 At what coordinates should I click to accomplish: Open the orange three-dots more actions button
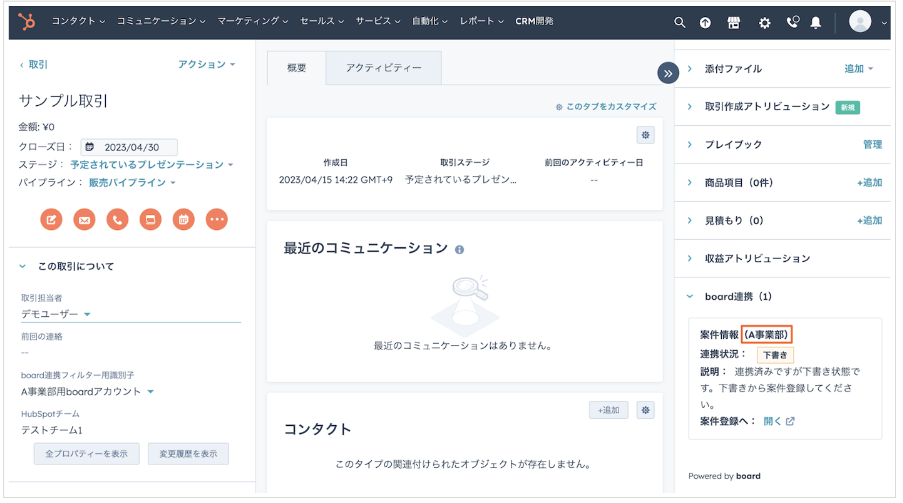tap(217, 220)
